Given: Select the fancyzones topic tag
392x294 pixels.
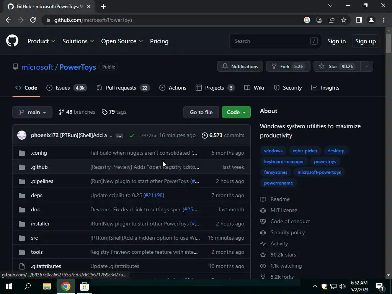Looking at the screenshot, I should click(276, 172).
